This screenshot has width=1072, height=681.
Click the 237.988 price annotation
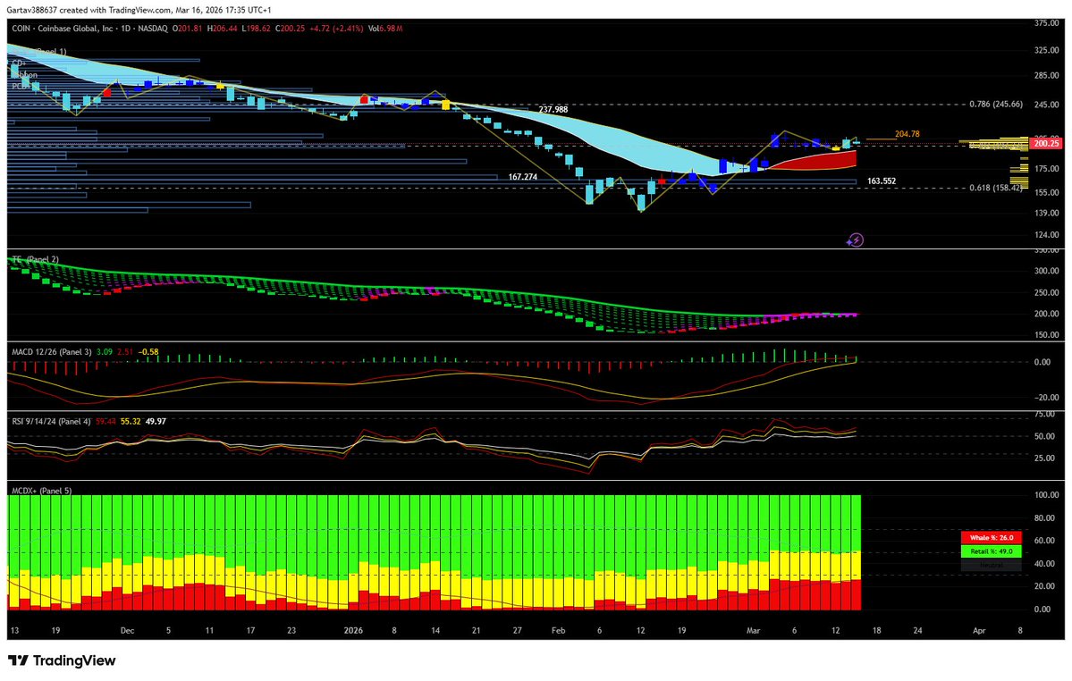point(553,109)
